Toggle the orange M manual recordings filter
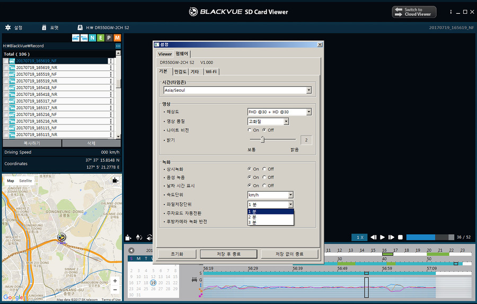Image resolution: width=477 pixels, height=304 pixels. [117, 38]
